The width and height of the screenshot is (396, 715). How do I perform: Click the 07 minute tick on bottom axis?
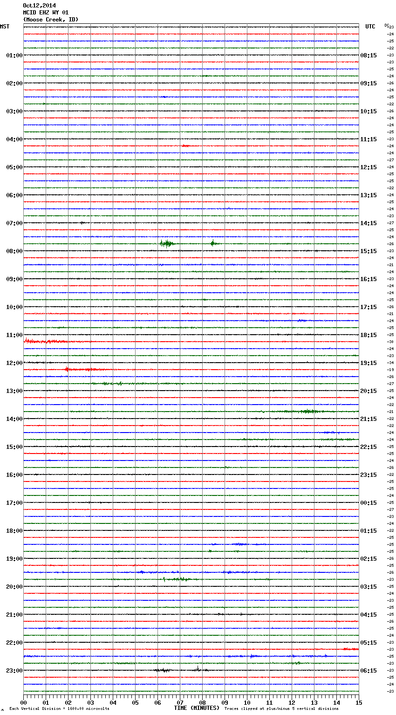pos(180,702)
